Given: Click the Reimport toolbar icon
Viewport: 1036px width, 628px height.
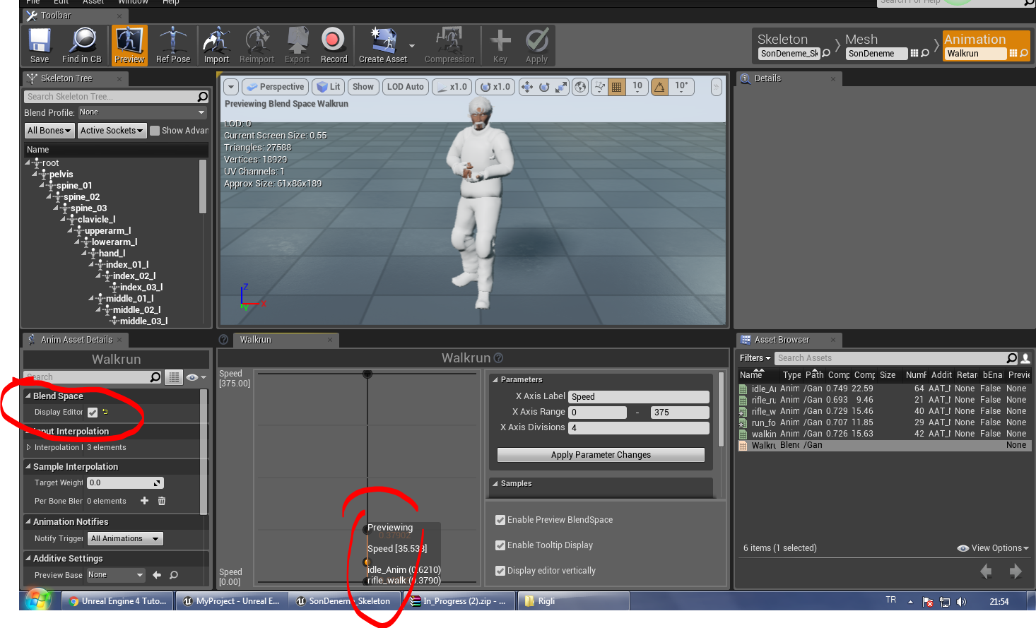Looking at the screenshot, I should tap(257, 46).
